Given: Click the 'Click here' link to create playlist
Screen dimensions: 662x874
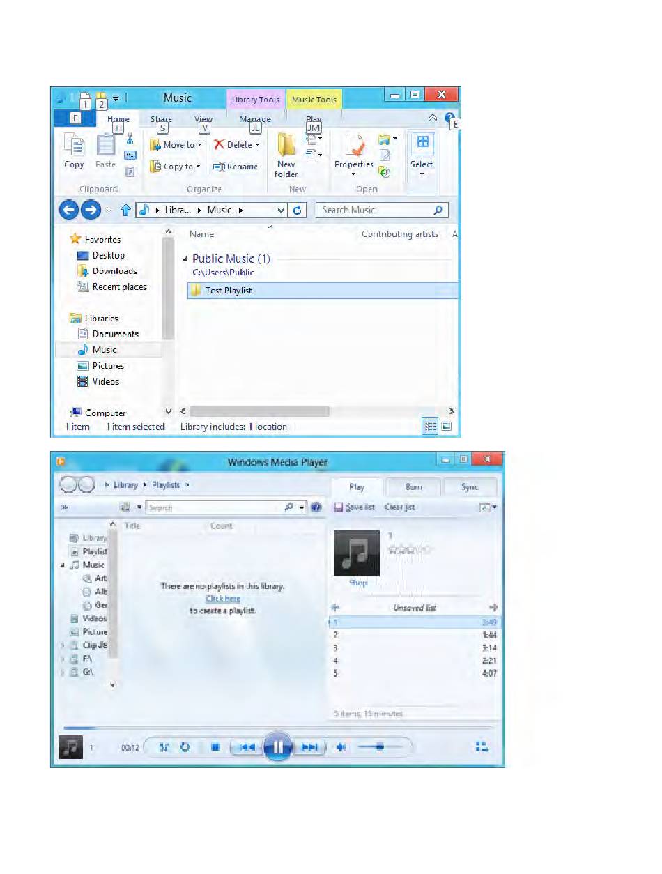Looking at the screenshot, I should point(223,599).
